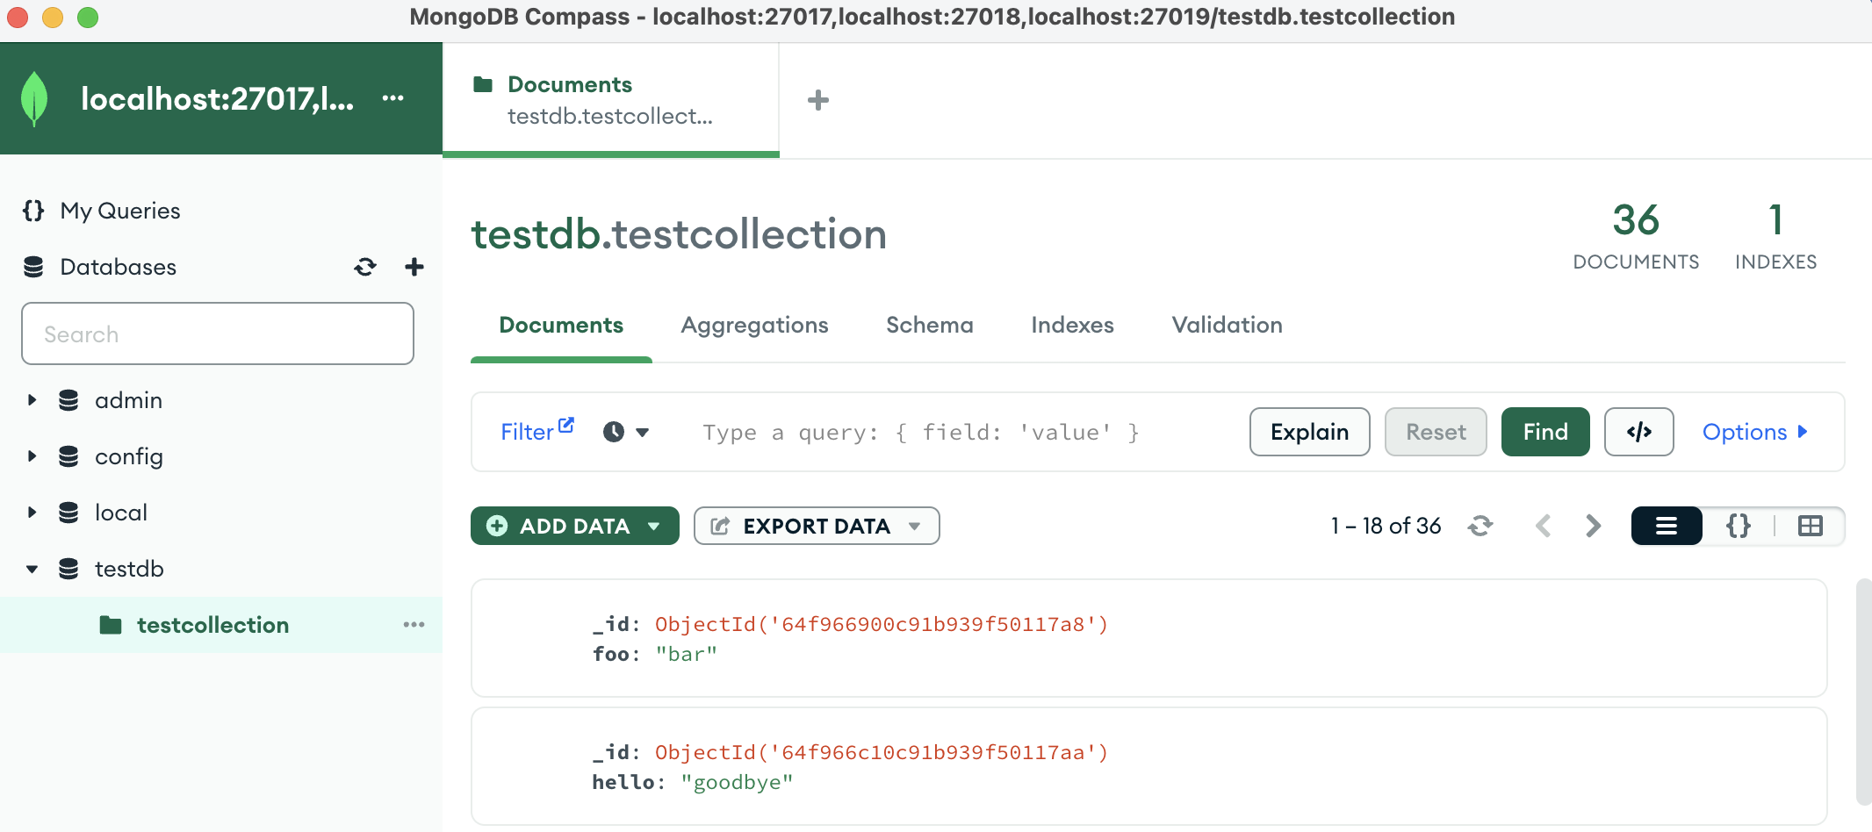
Task: Refresh the documents result count
Action: pos(1480,526)
